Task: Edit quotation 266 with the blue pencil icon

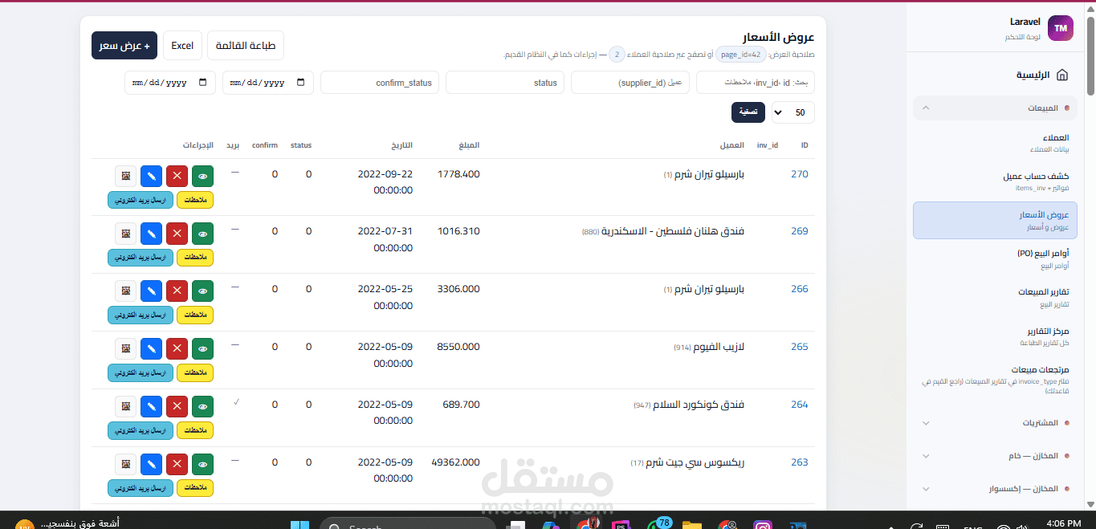Action: pos(151,292)
